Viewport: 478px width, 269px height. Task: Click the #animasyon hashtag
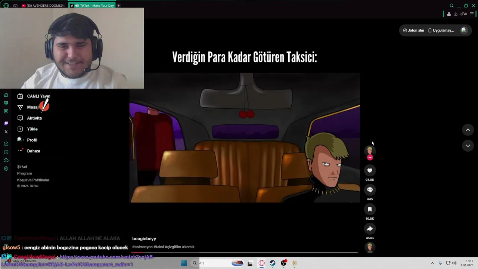pyautogui.click(x=142, y=247)
